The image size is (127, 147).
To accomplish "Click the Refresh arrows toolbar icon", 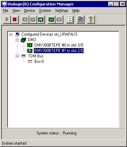I will click(70, 20).
